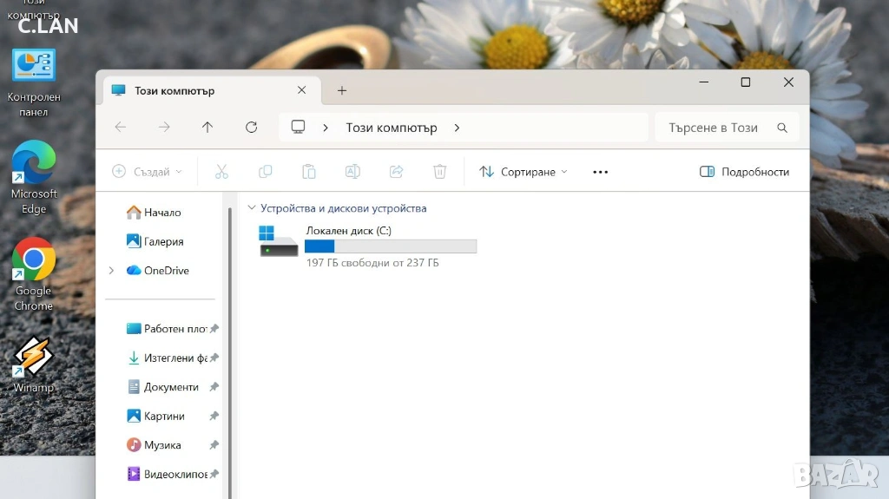
Task: Click the Up directory arrow
Action: (x=207, y=128)
